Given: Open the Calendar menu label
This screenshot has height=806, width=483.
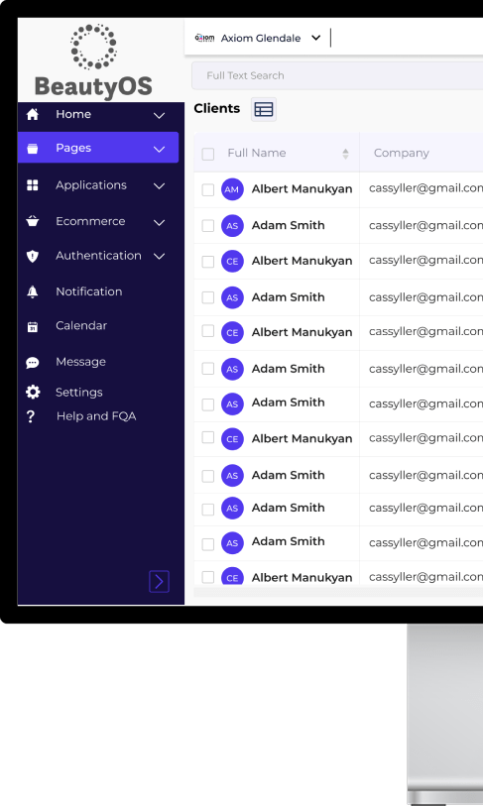Looking at the screenshot, I should (x=81, y=325).
